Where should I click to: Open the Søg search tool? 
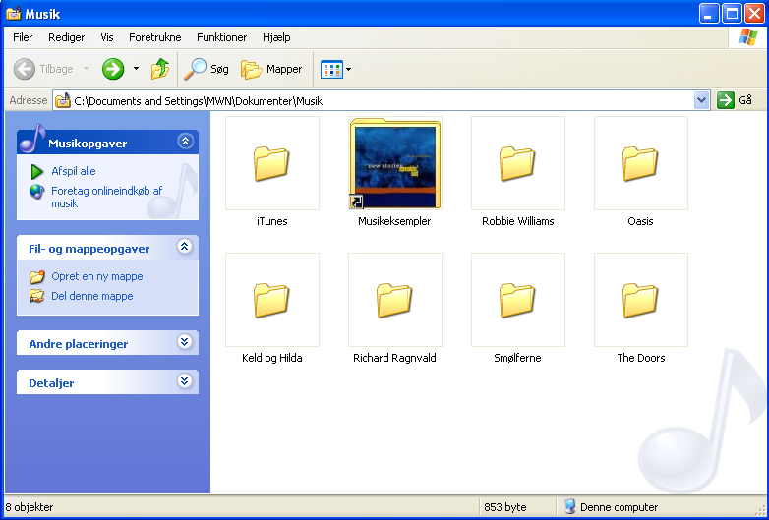(x=207, y=69)
